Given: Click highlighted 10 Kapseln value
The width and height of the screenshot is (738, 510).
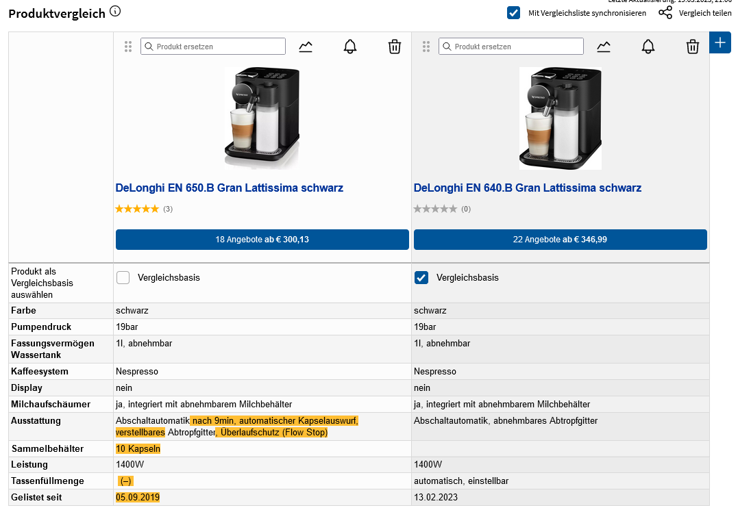Looking at the screenshot, I should (x=138, y=449).
